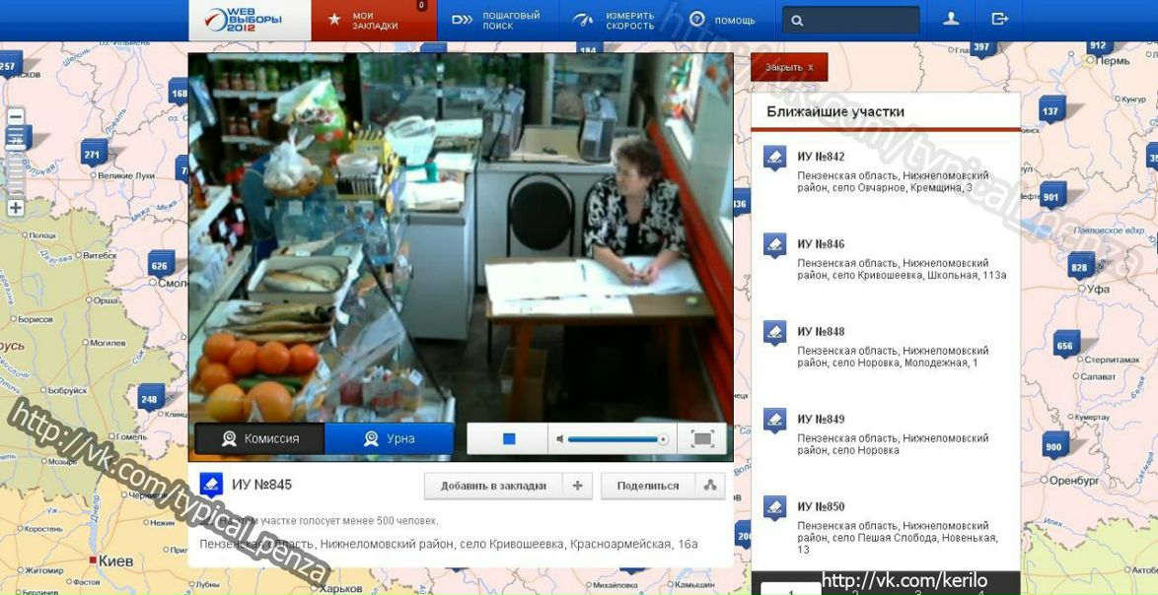Screen dimensions: 1158x595
Task: Open Мои закладки bookmarks menu
Action: click(374, 21)
